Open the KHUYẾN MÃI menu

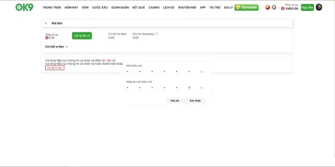pos(187,8)
